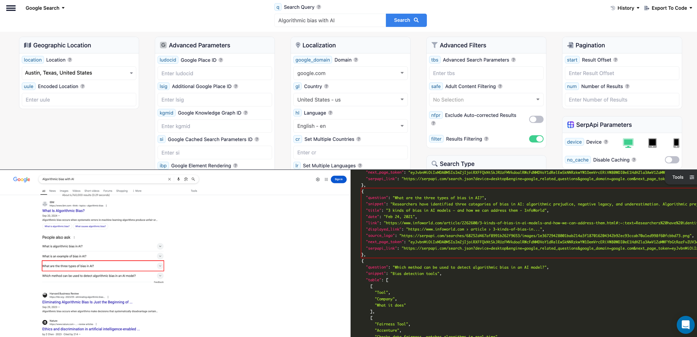This screenshot has height=337, width=697.
Task: Click the help icon beside Country
Action: 326,86
